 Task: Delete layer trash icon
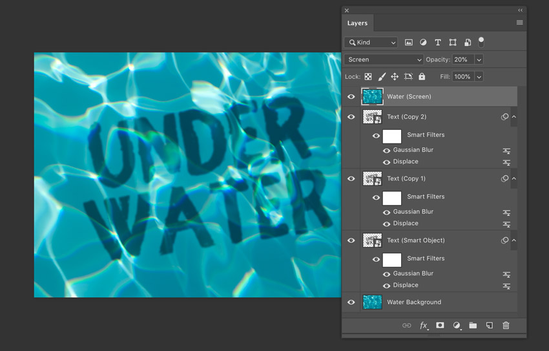point(506,325)
